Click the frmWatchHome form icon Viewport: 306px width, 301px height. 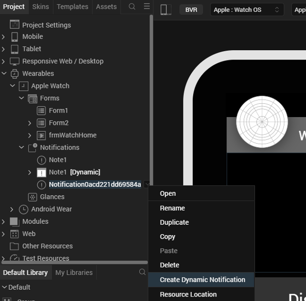click(41, 135)
